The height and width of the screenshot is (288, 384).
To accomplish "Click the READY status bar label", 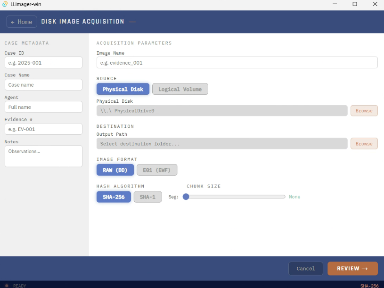I will tap(20, 286).
